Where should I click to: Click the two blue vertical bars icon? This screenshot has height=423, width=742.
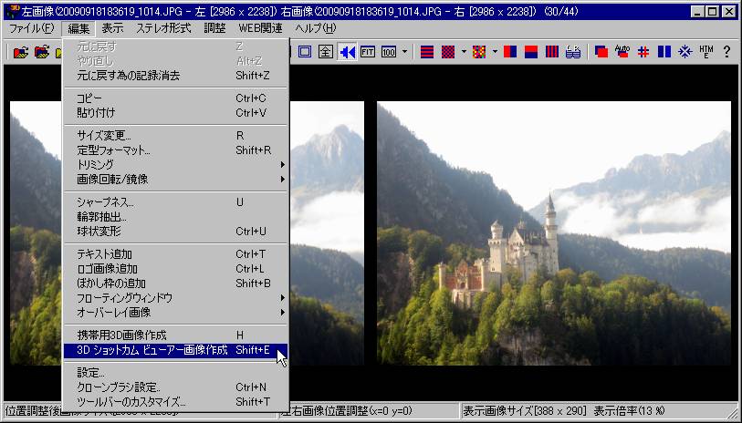click(x=664, y=52)
